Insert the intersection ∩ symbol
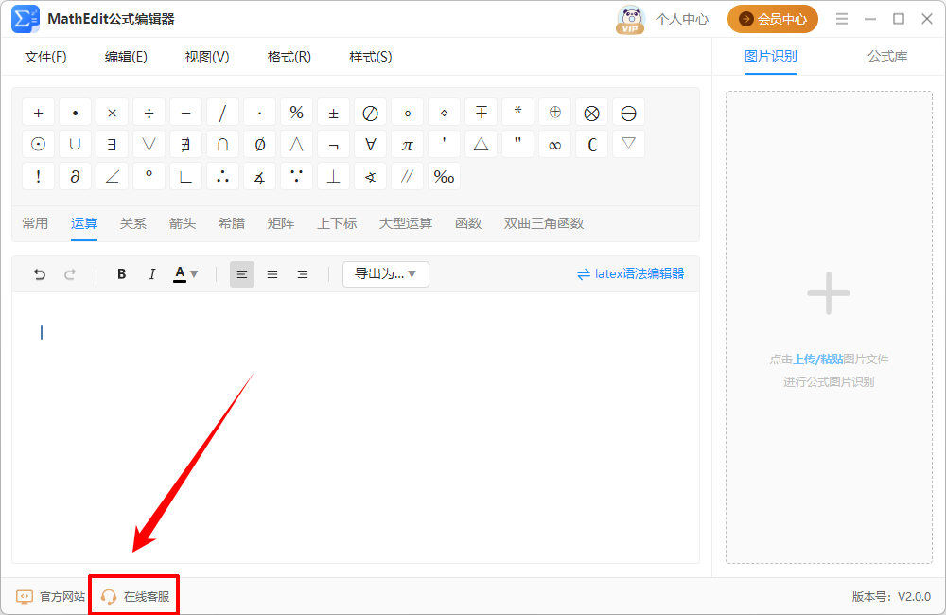Screen dimensions: 946x615 tap(222, 144)
